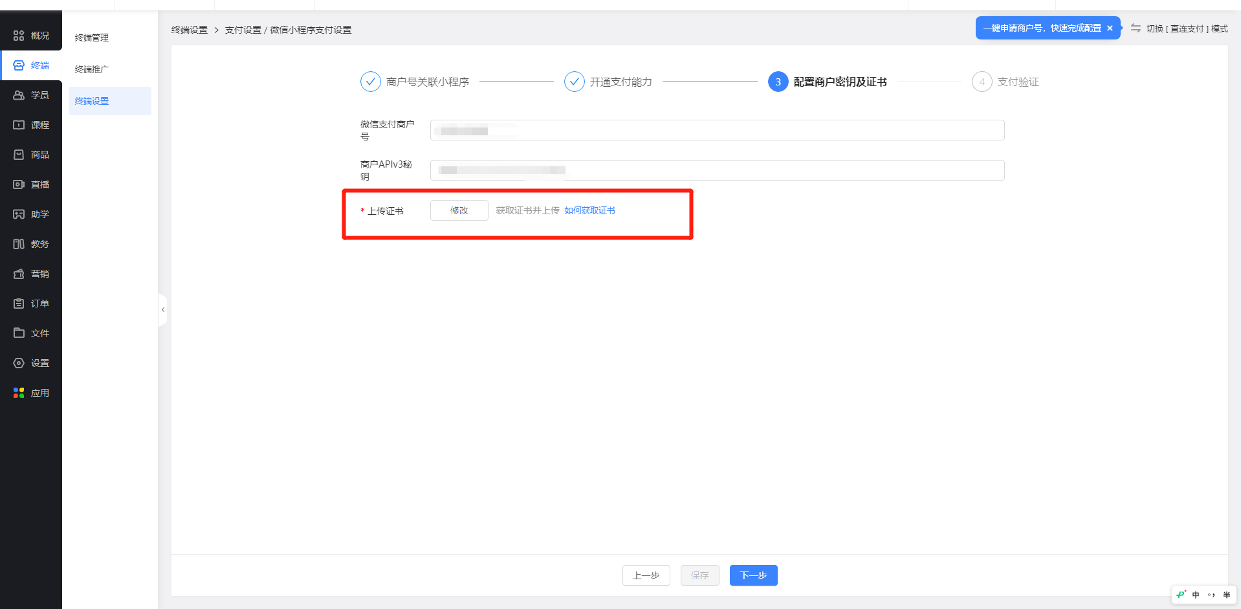
Task: Click the input method logo in tray
Action: tap(1181, 595)
